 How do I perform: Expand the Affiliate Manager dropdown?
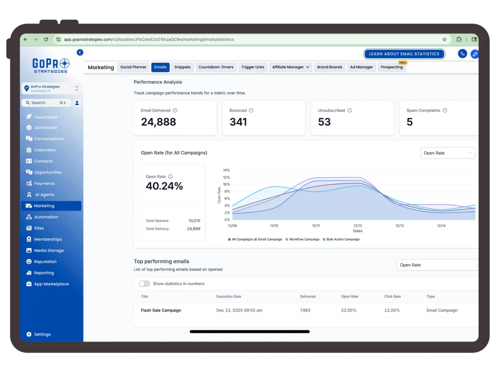(291, 67)
